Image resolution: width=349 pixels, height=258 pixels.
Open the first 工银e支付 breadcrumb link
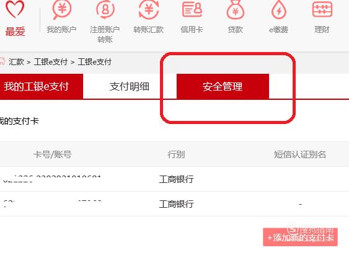pyautogui.click(x=51, y=61)
